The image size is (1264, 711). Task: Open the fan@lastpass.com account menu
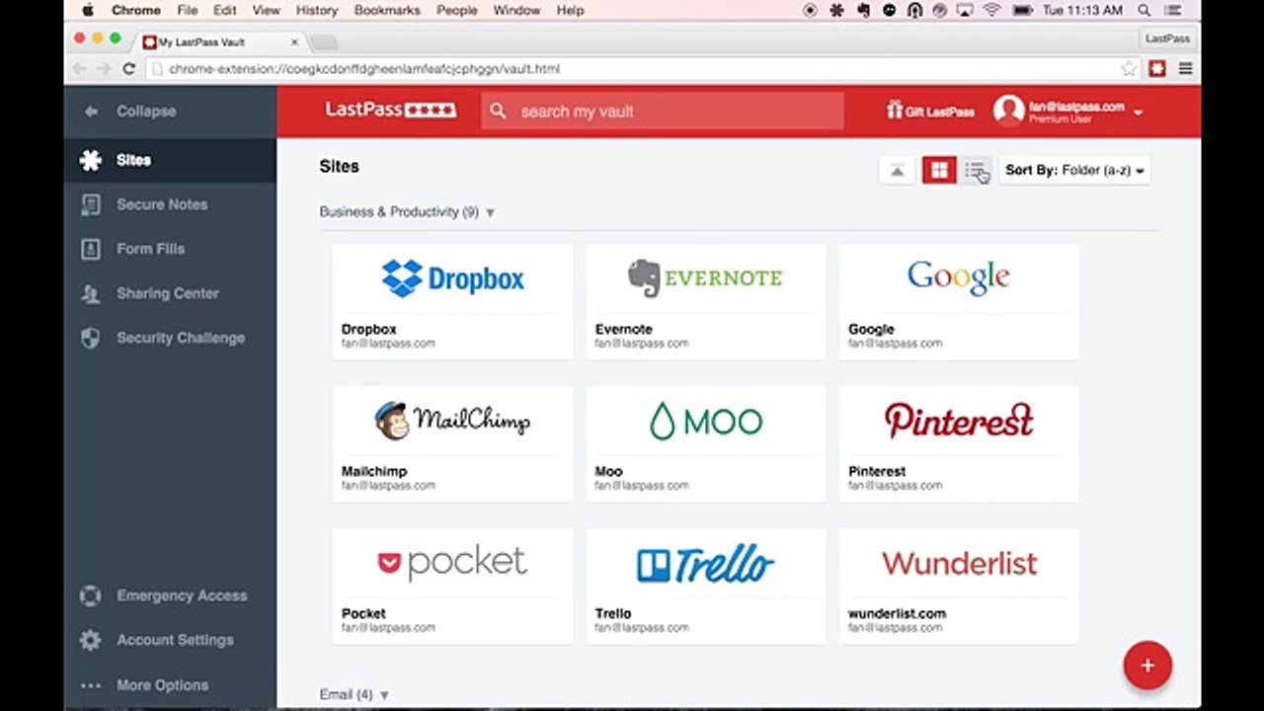(x=1068, y=111)
